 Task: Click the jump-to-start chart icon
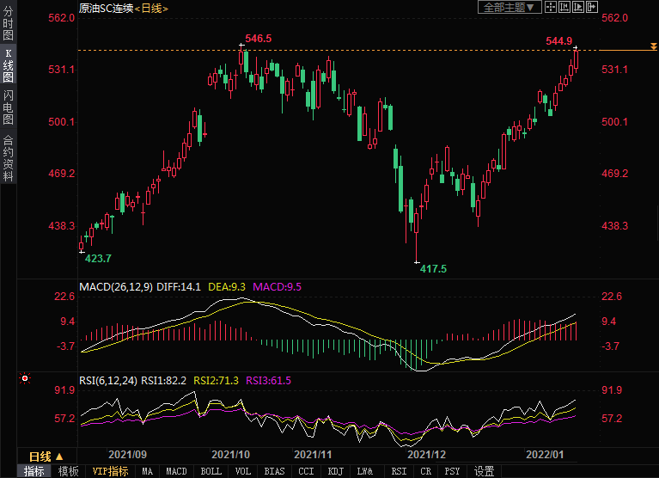[564, 8]
